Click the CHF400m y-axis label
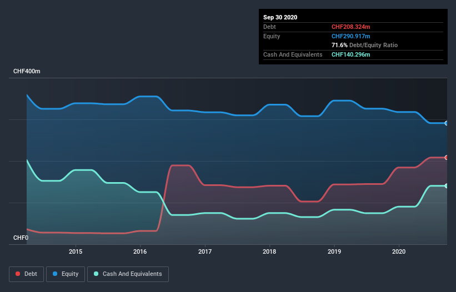This screenshot has width=456, height=292. pyautogui.click(x=27, y=71)
